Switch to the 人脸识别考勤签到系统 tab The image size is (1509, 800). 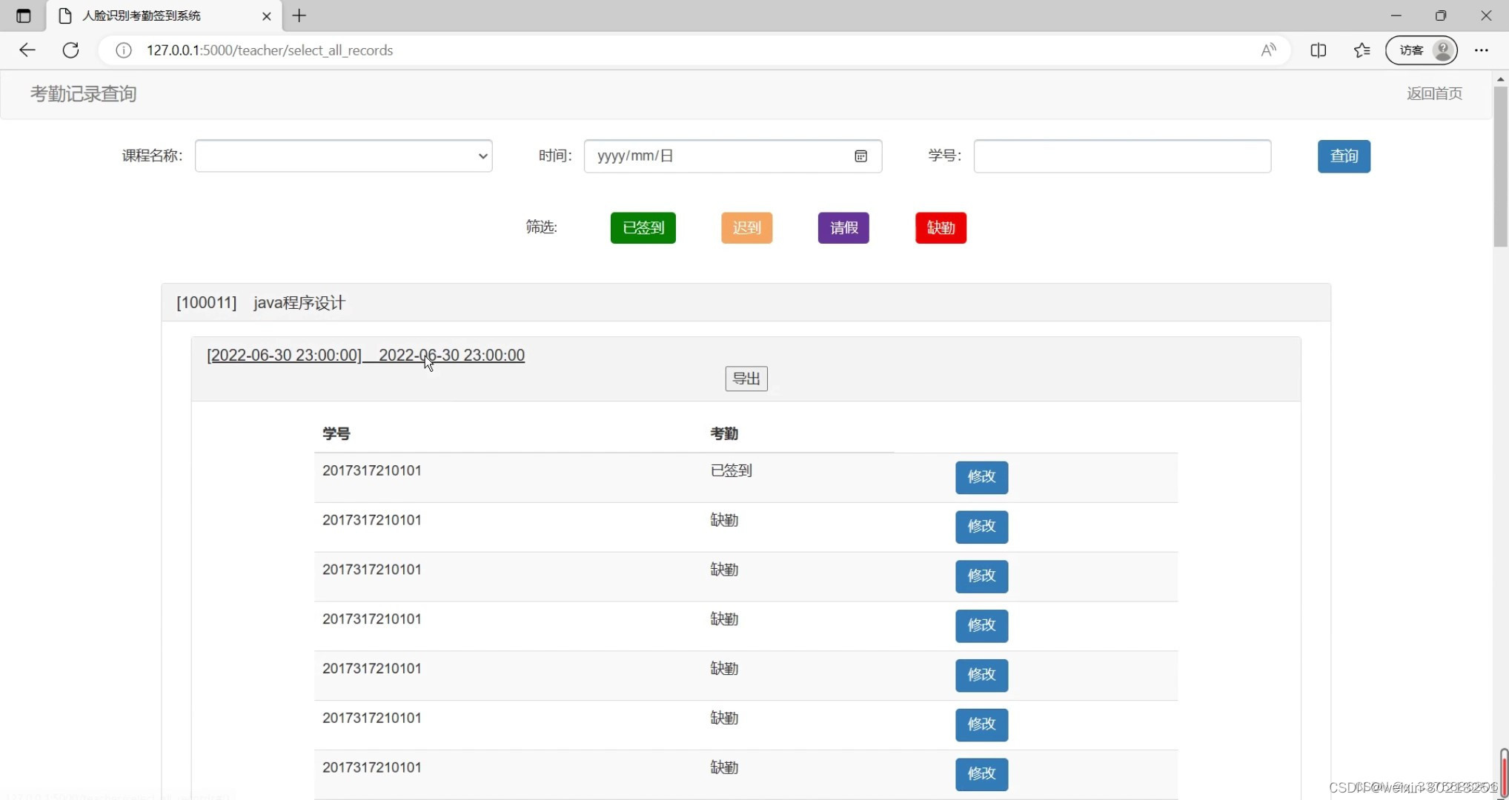(141, 16)
